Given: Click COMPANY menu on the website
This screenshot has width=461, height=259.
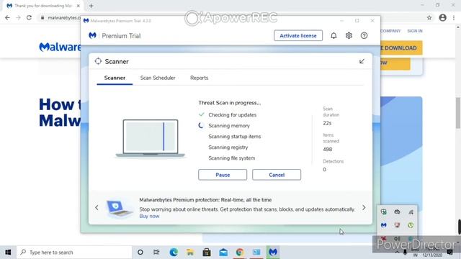Looking at the screenshot, I should tap(390, 31).
